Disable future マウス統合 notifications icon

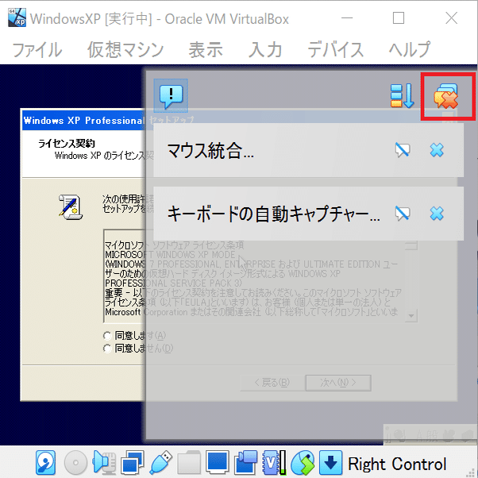point(403,150)
